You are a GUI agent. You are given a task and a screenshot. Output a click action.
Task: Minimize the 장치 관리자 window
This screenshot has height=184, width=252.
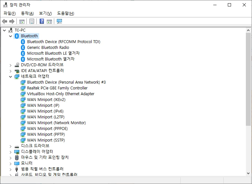pos(215,5)
